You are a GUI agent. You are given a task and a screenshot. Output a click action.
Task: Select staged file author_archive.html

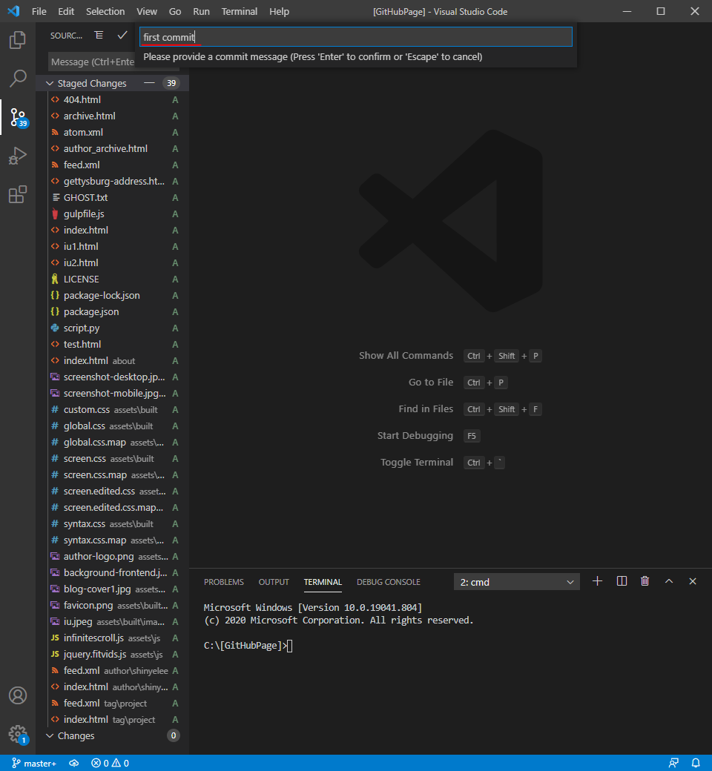coord(105,148)
